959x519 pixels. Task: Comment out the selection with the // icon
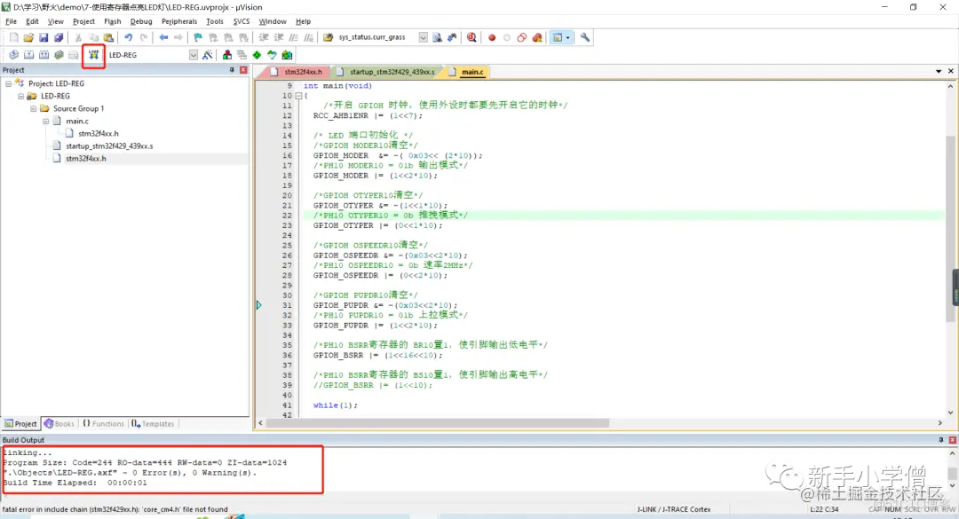(x=294, y=37)
